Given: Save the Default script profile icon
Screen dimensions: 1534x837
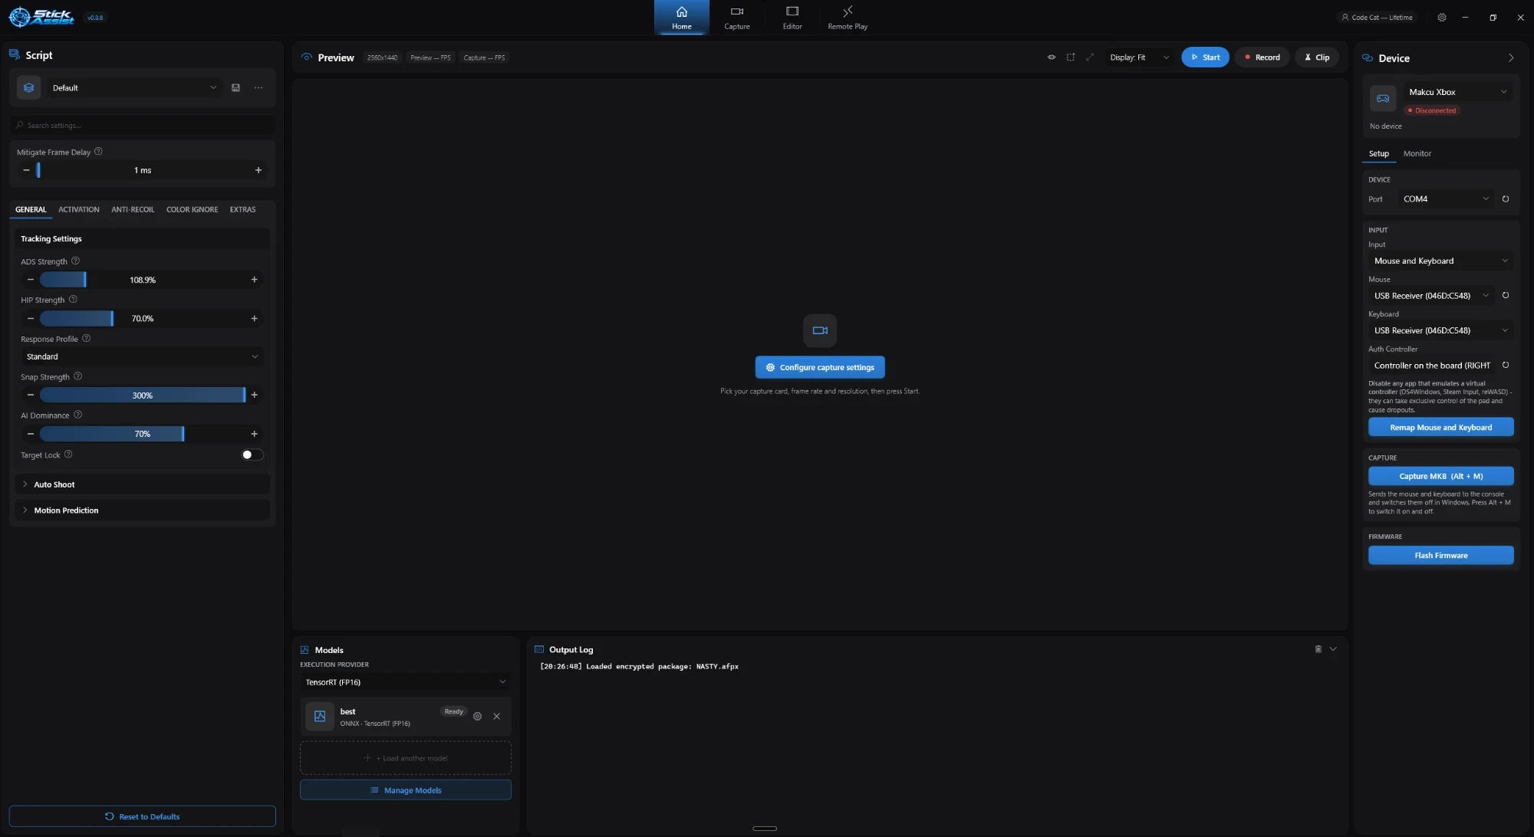Looking at the screenshot, I should [x=235, y=88].
